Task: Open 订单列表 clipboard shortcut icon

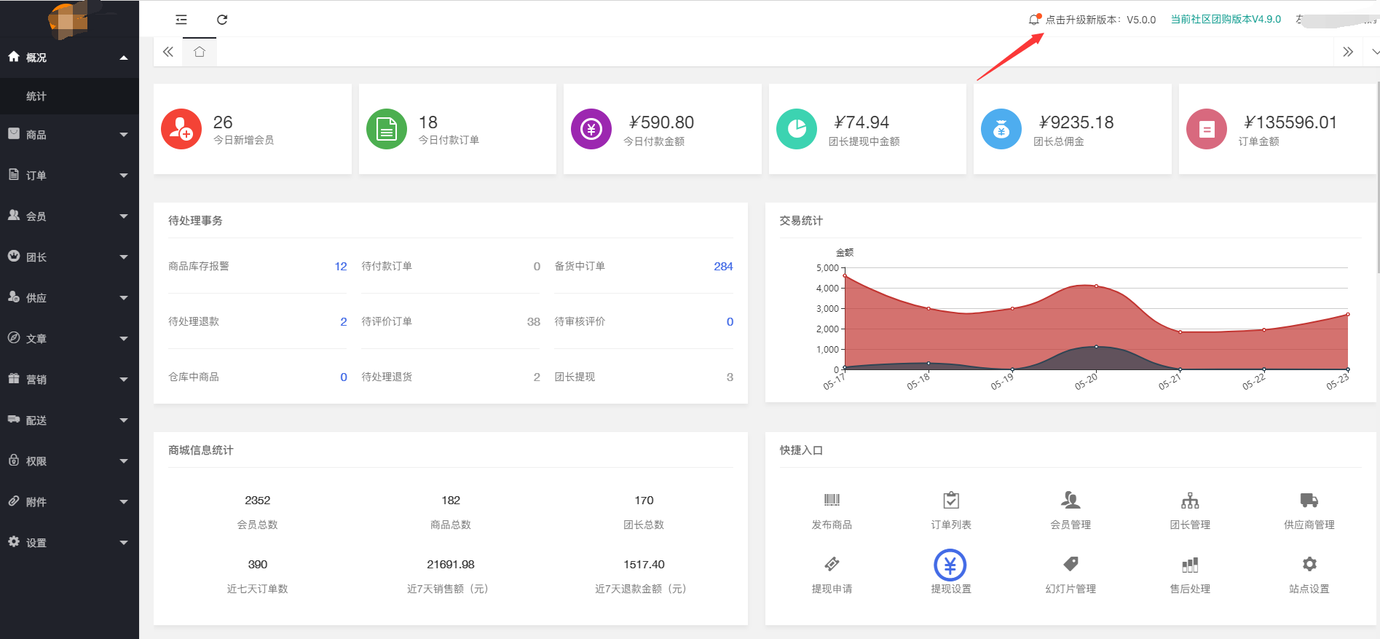Action: tap(951, 500)
